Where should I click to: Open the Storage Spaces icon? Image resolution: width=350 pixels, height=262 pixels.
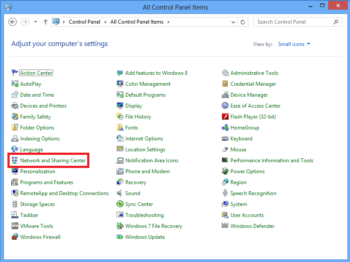pos(15,204)
